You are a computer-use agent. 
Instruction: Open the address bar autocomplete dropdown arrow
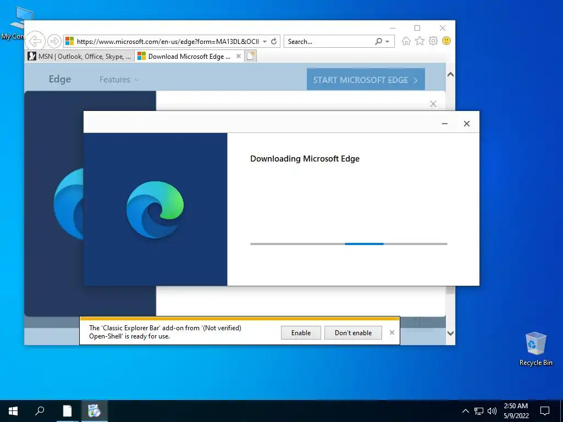264,41
